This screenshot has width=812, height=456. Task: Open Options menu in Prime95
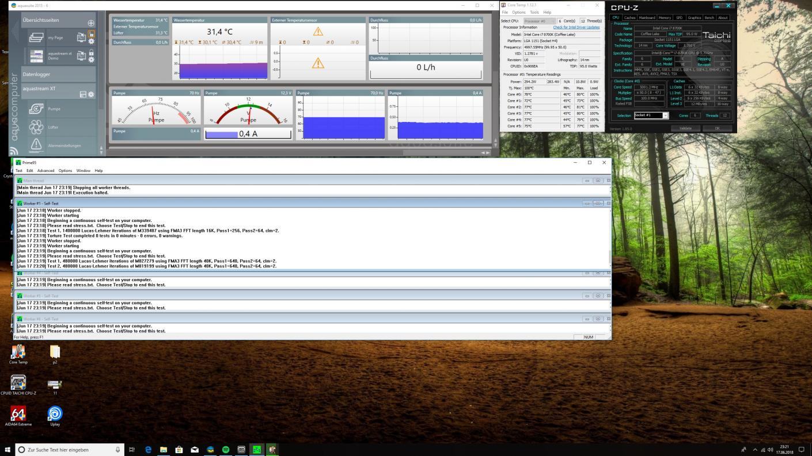coord(65,170)
